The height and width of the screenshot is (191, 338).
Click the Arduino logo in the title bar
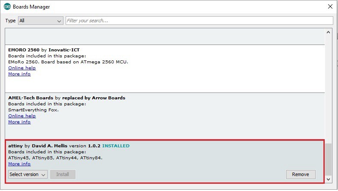click(x=7, y=7)
